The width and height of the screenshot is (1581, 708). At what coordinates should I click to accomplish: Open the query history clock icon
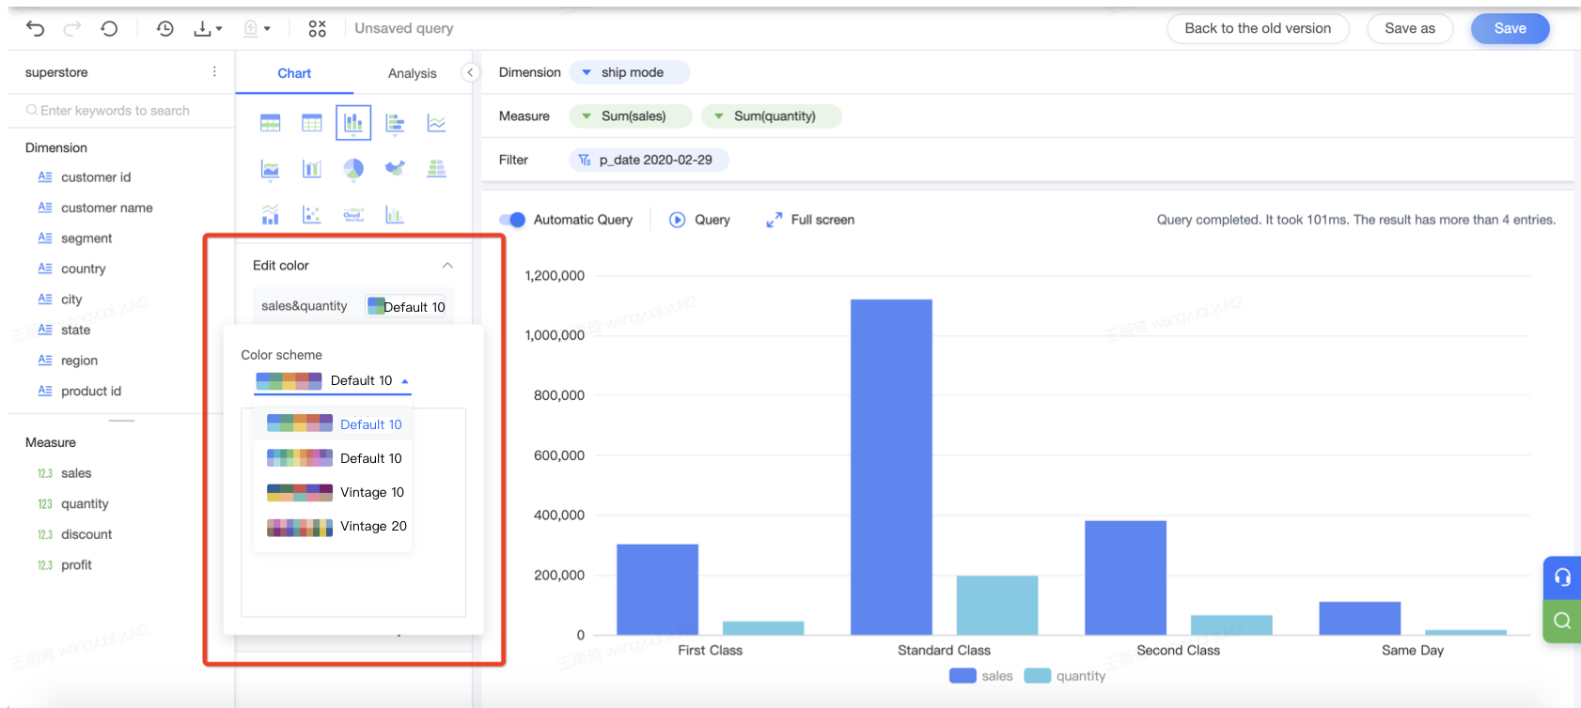click(164, 28)
